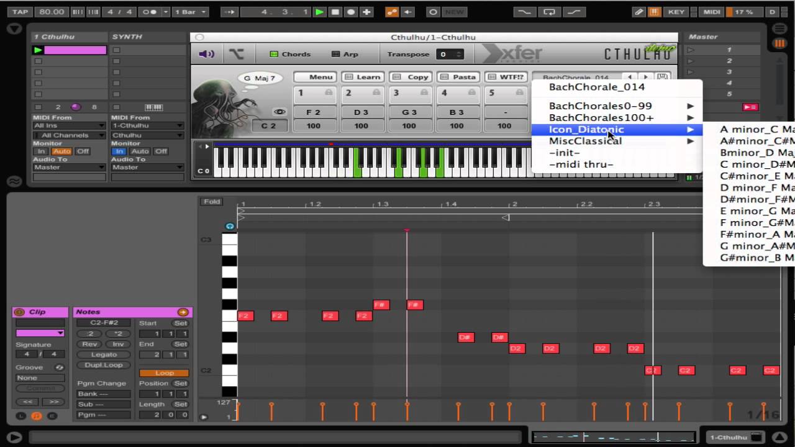The height and width of the screenshot is (447, 795).
Task: Click the Cthulhu routing switch icon
Action: 237,54
